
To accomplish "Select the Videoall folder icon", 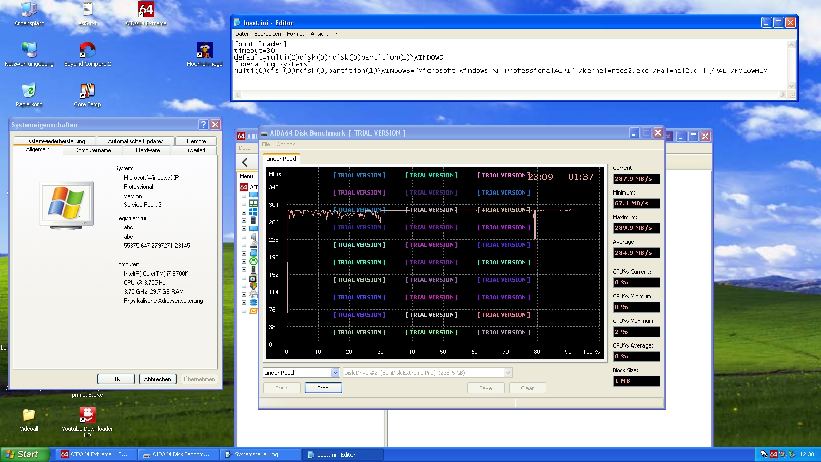I will (x=29, y=419).
